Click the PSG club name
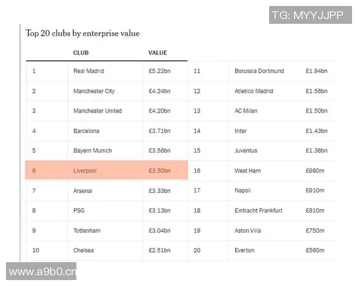 79,210
